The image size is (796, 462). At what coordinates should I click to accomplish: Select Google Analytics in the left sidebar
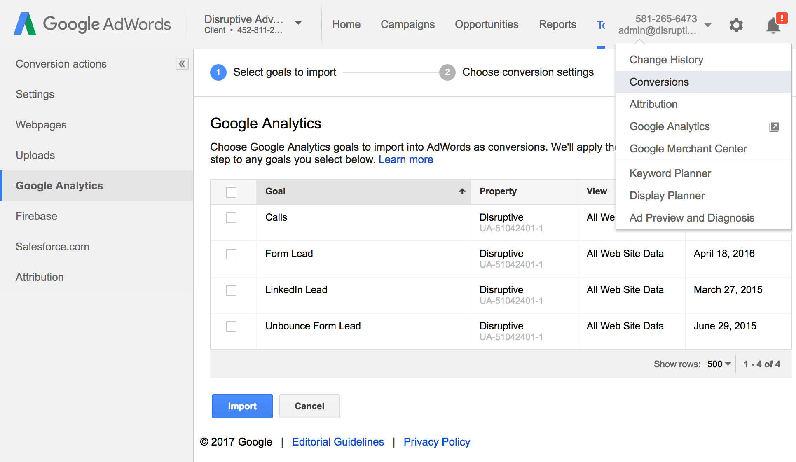96,186
